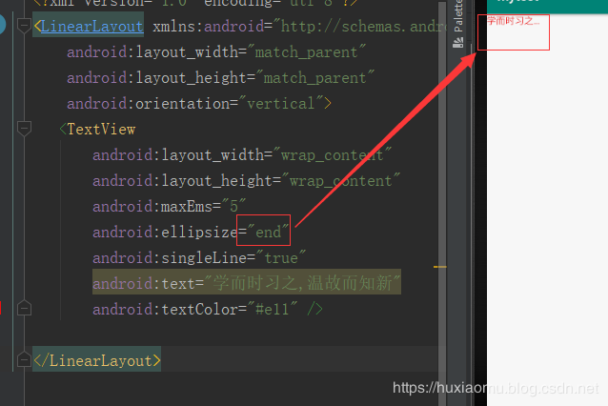This screenshot has height=406, width=608.
Task: Click the textColor #e11 value
Action: [x=273, y=309]
